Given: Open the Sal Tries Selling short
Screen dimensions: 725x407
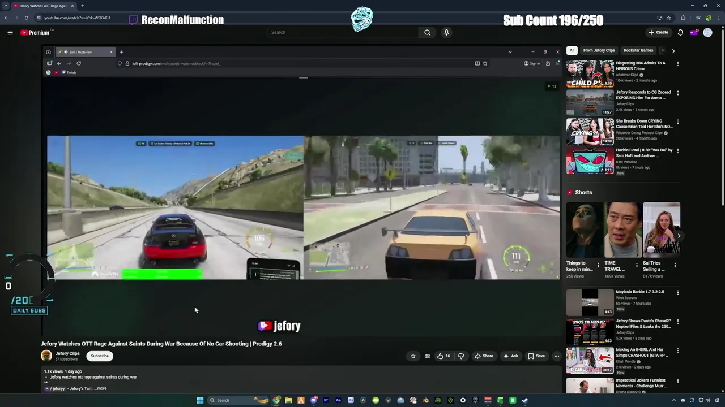Looking at the screenshot, I should click(662, 230).
